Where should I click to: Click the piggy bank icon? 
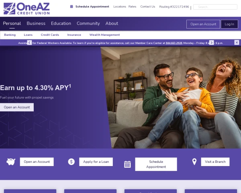[x=11, y=162]
